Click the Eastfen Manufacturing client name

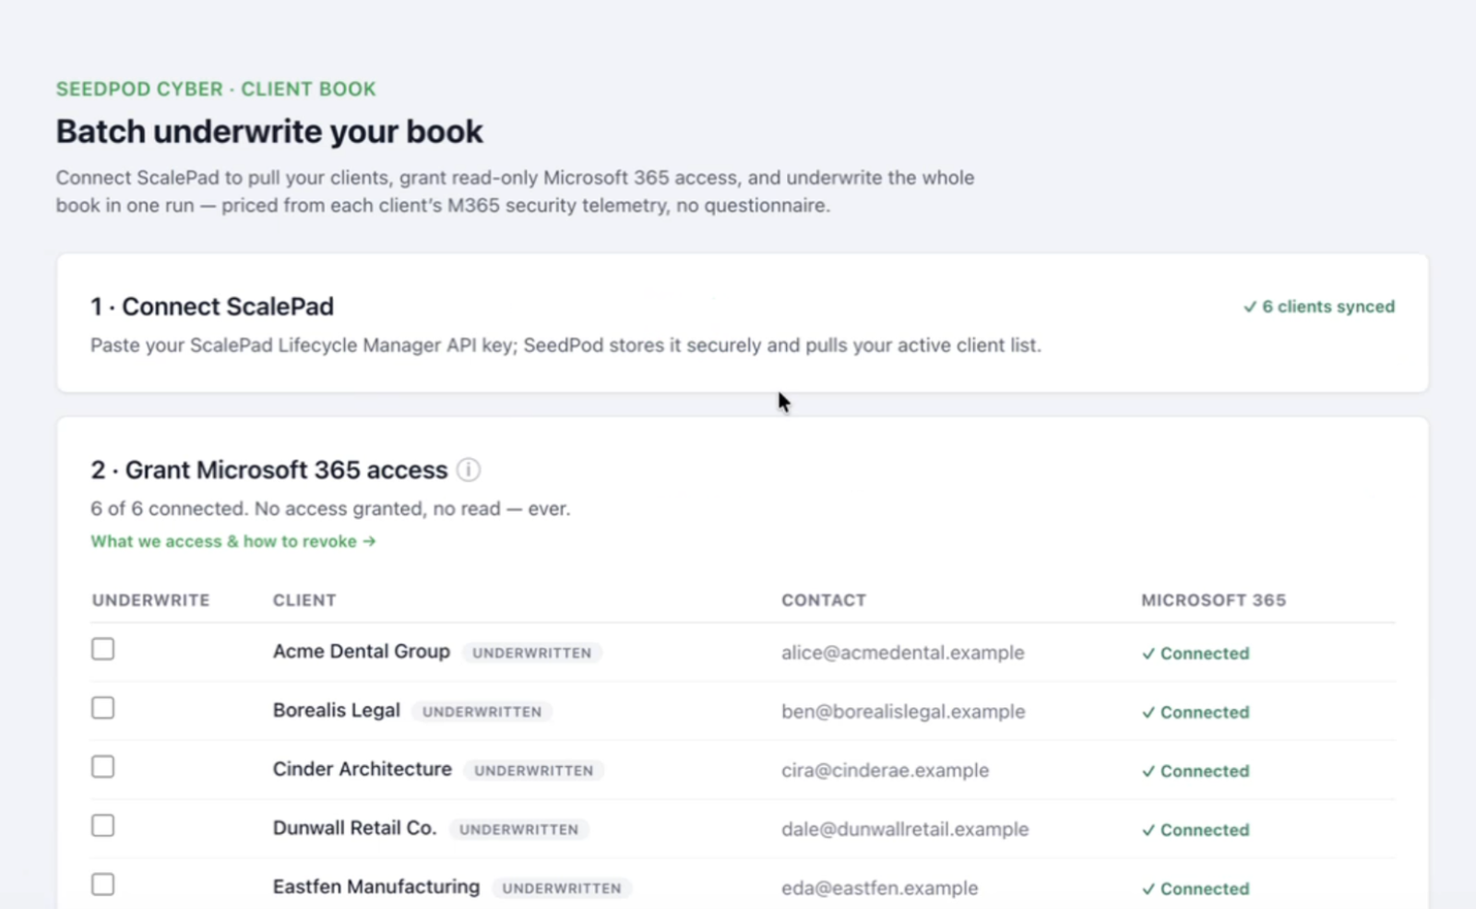(376, 888)
